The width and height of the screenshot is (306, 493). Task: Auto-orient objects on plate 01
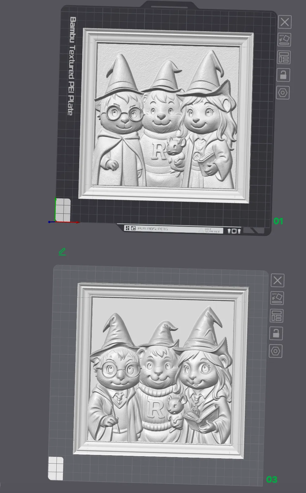(x=284, y=40)
